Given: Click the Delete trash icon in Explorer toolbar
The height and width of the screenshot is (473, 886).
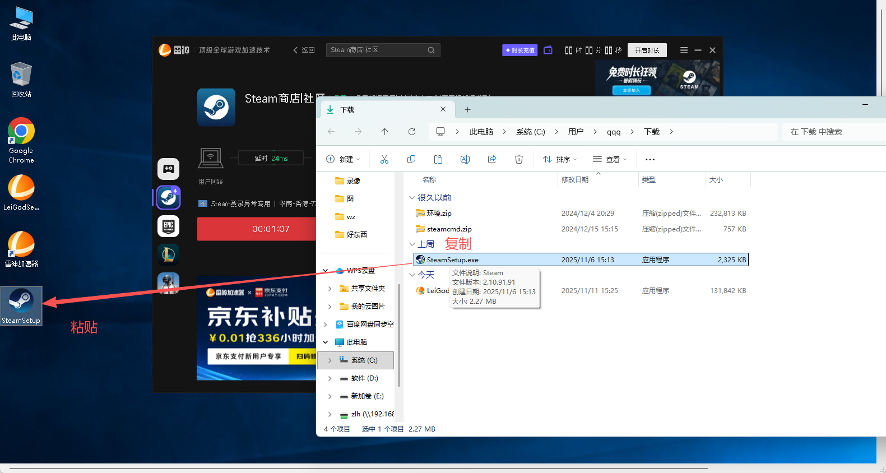Looking at the screenshot, I should [518, 159].
